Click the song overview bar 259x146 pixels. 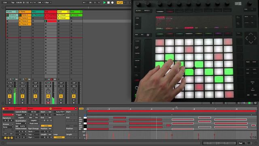click(68, 7)
